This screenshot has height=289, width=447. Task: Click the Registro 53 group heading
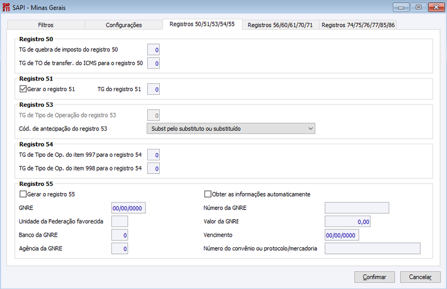coord(36,105)
